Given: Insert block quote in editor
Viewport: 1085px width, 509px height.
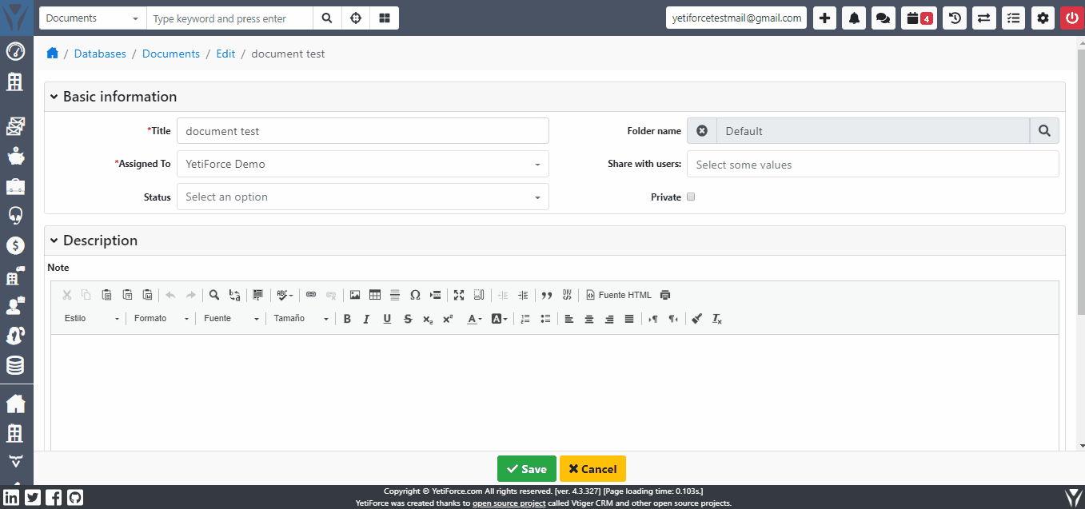Looking at the screenshot, I should point(547,295).
